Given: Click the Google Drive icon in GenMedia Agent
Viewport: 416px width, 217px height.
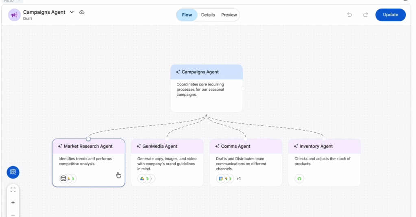Looking at the screenshot, I should 142,178.
